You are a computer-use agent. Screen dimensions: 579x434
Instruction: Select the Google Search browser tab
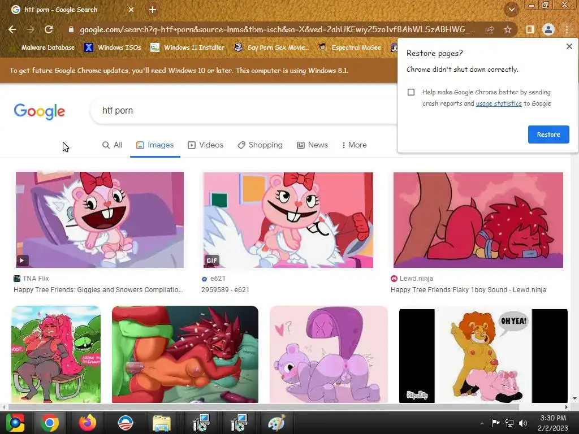(x=72, y=10)
